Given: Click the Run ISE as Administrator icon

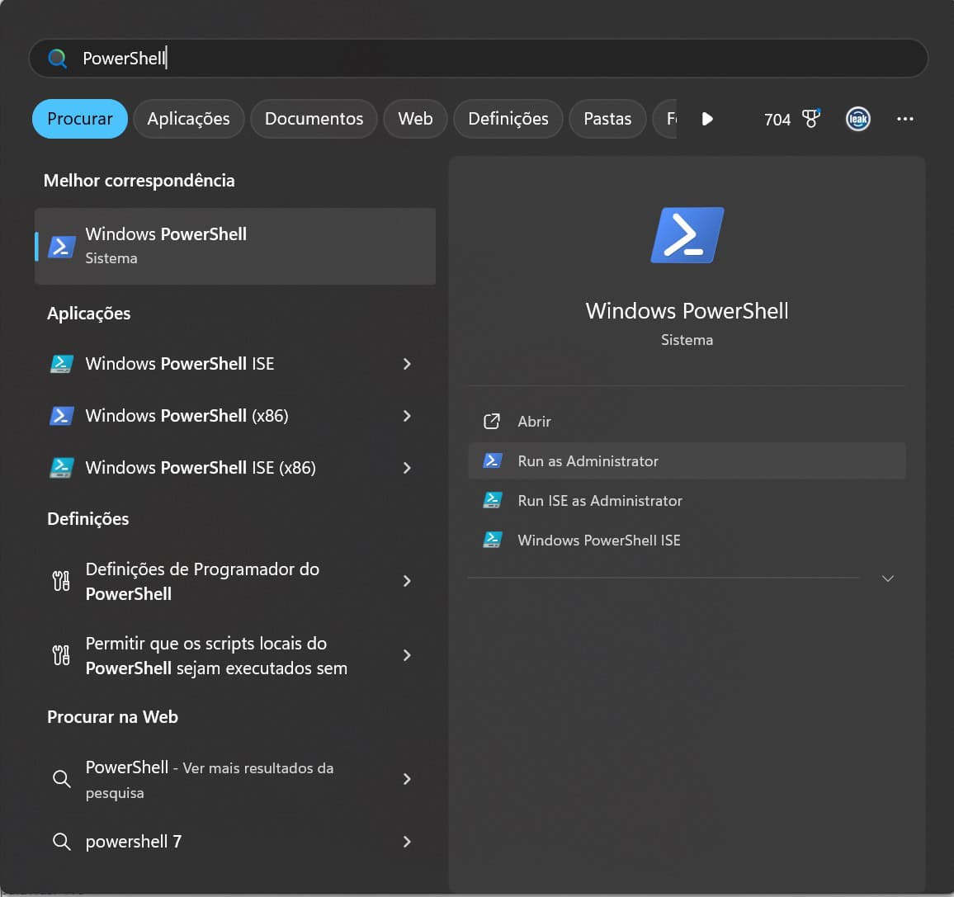Looking at the screenshot, I should [x=493, y=500].
